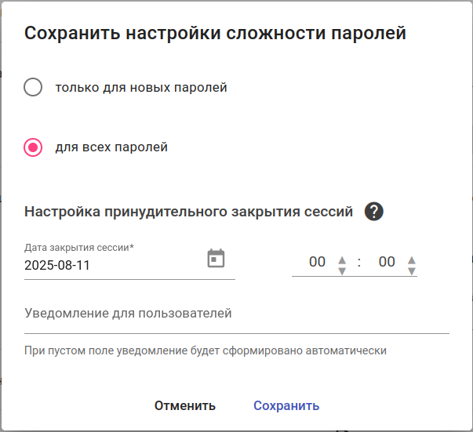Increase hours with the up arrow
Image resolution: width=473 pixels, height=432 pixels.
click(341, 260)
